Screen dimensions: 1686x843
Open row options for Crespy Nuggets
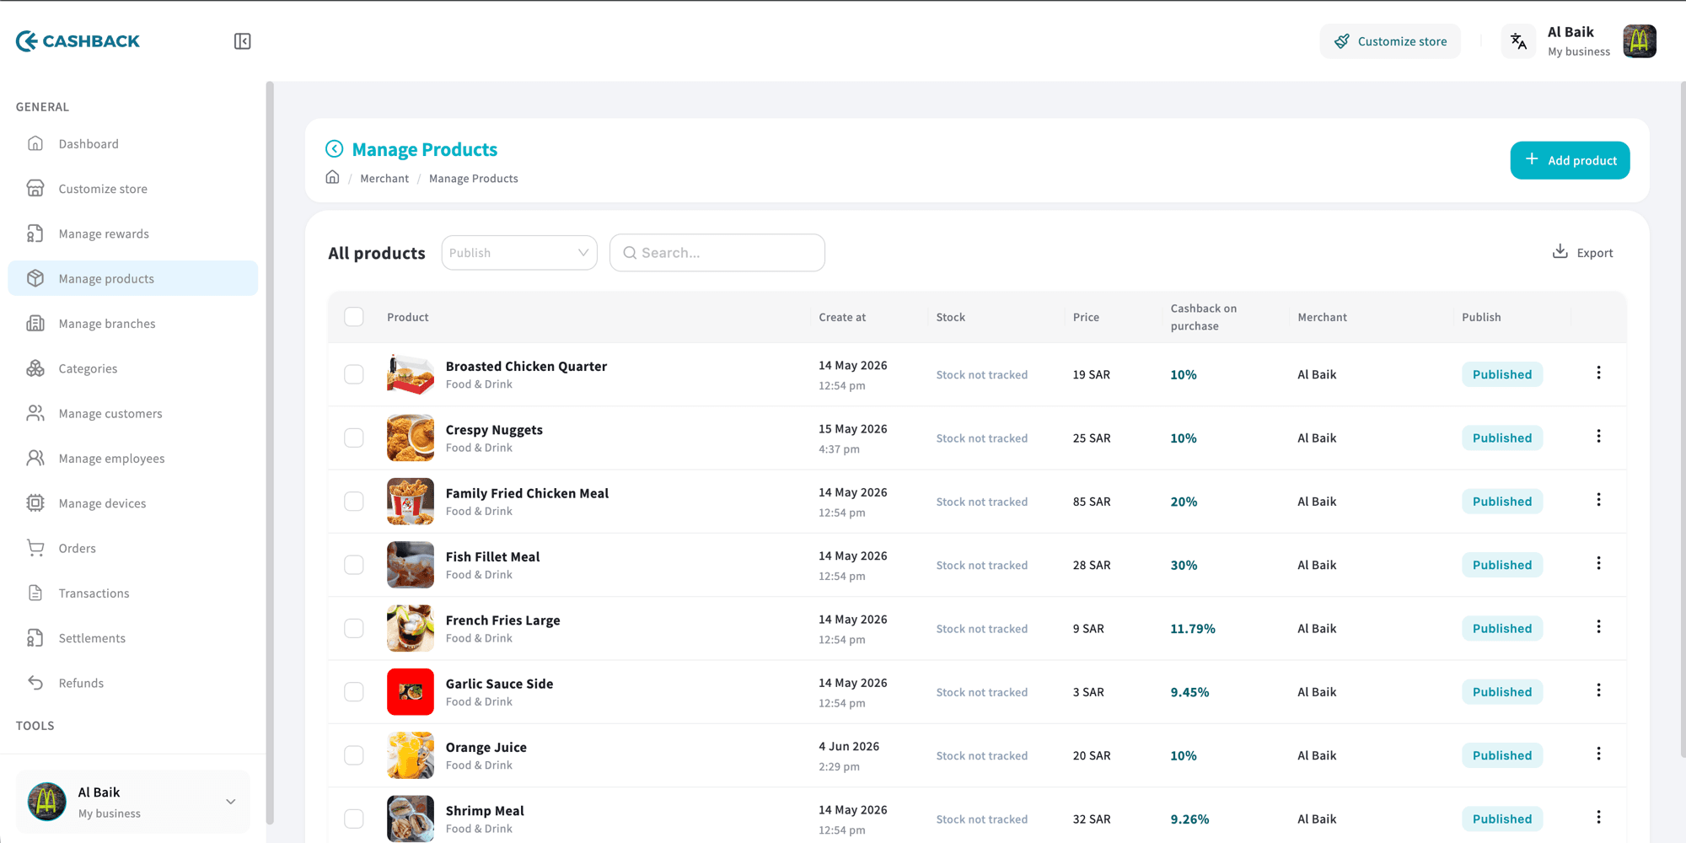(x=1598, y=437)
